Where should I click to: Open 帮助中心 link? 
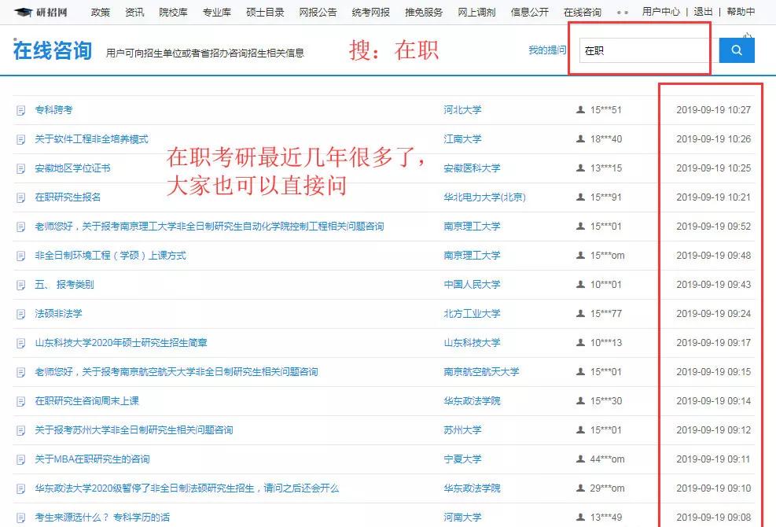click(741, 11)
